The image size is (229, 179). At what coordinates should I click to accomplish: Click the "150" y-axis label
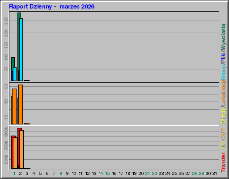(6, 45)
